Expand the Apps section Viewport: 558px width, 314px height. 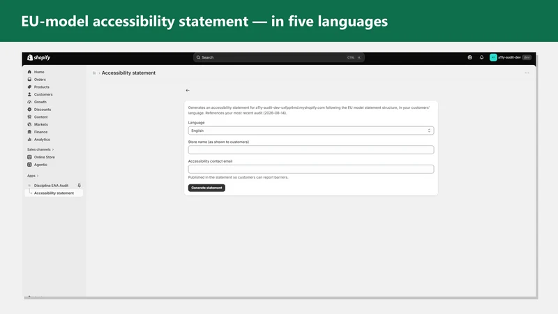point(33,176)
